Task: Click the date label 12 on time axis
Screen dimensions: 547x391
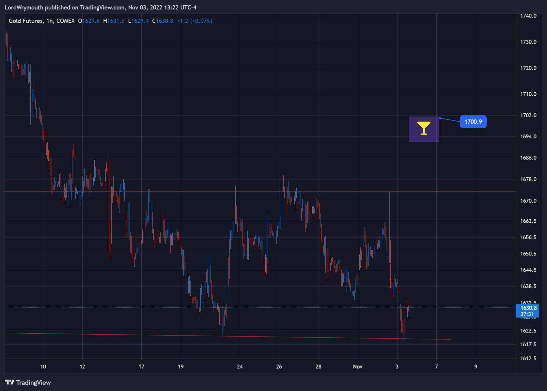Action: coord(82,367)
